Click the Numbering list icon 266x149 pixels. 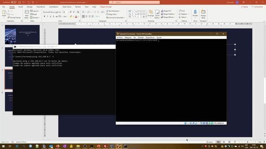click(x=89, y=12)
